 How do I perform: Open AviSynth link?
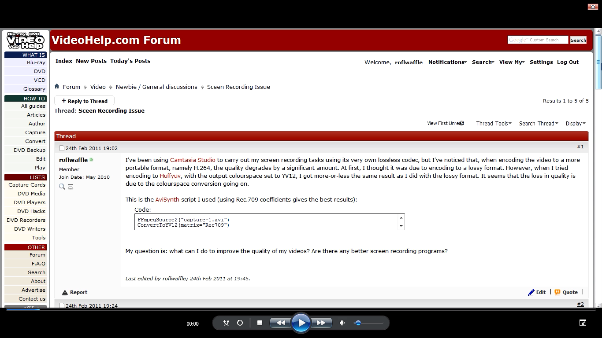point(167,199)
